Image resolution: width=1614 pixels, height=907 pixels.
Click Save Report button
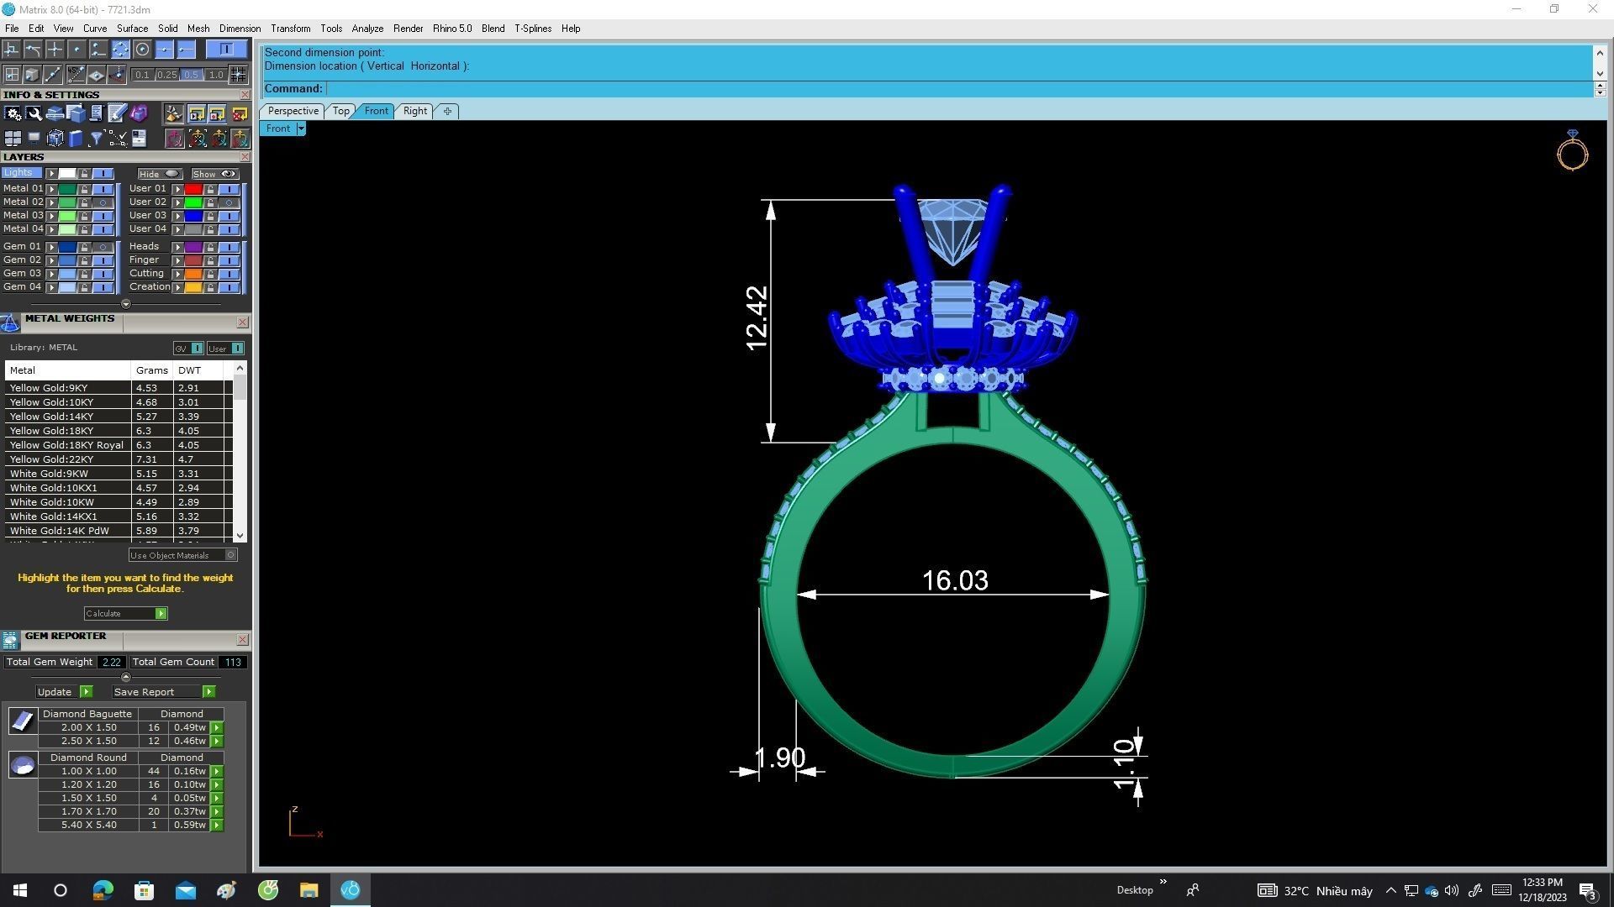[164, 692]
